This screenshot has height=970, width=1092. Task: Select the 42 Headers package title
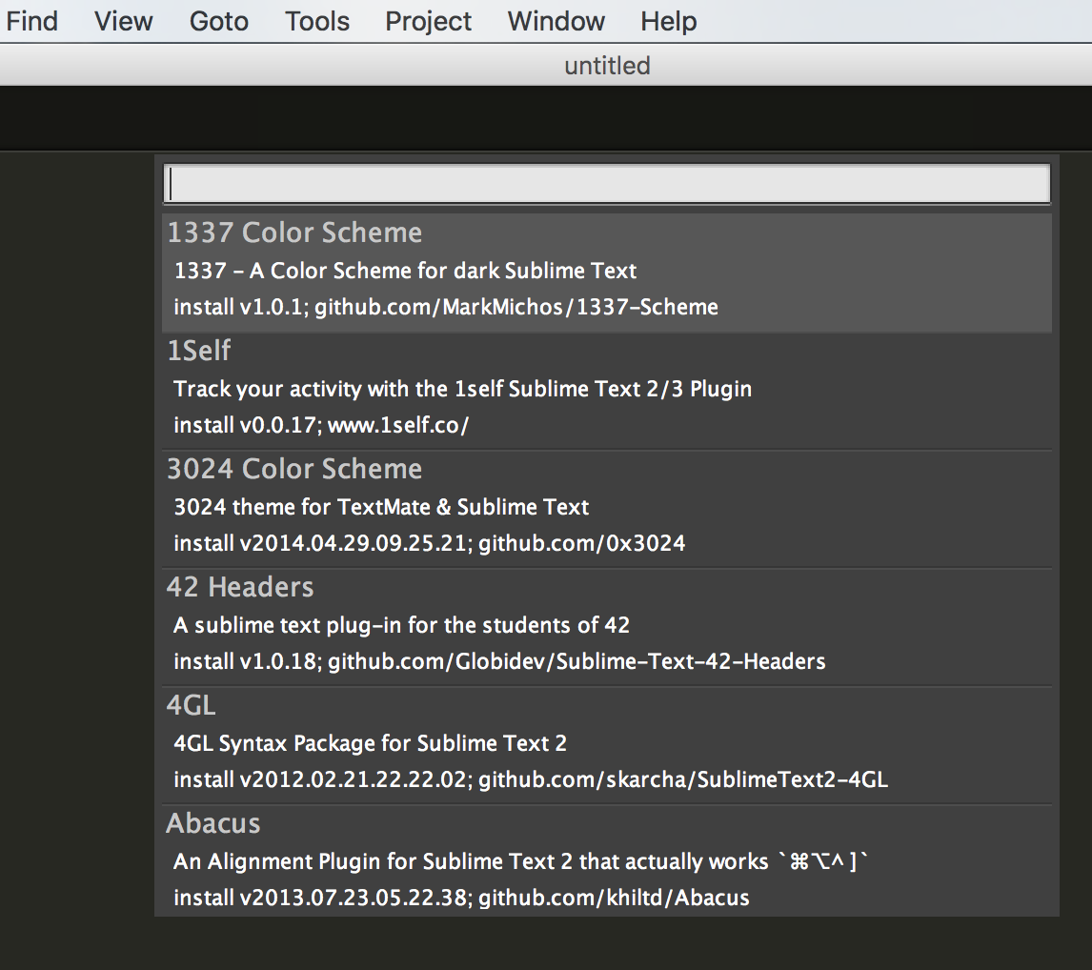[240, 587]
